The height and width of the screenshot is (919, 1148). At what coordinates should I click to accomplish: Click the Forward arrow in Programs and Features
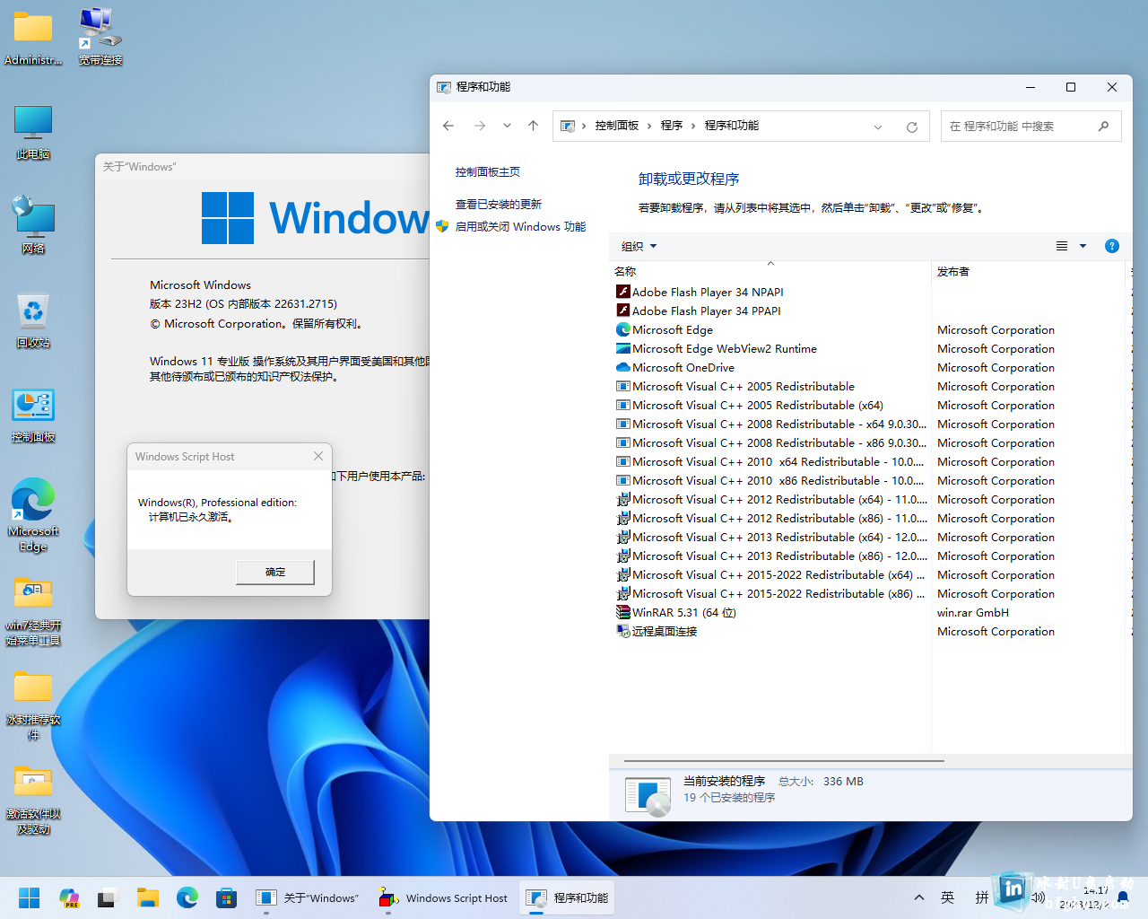pyautogui.click(x=480, y=126)
